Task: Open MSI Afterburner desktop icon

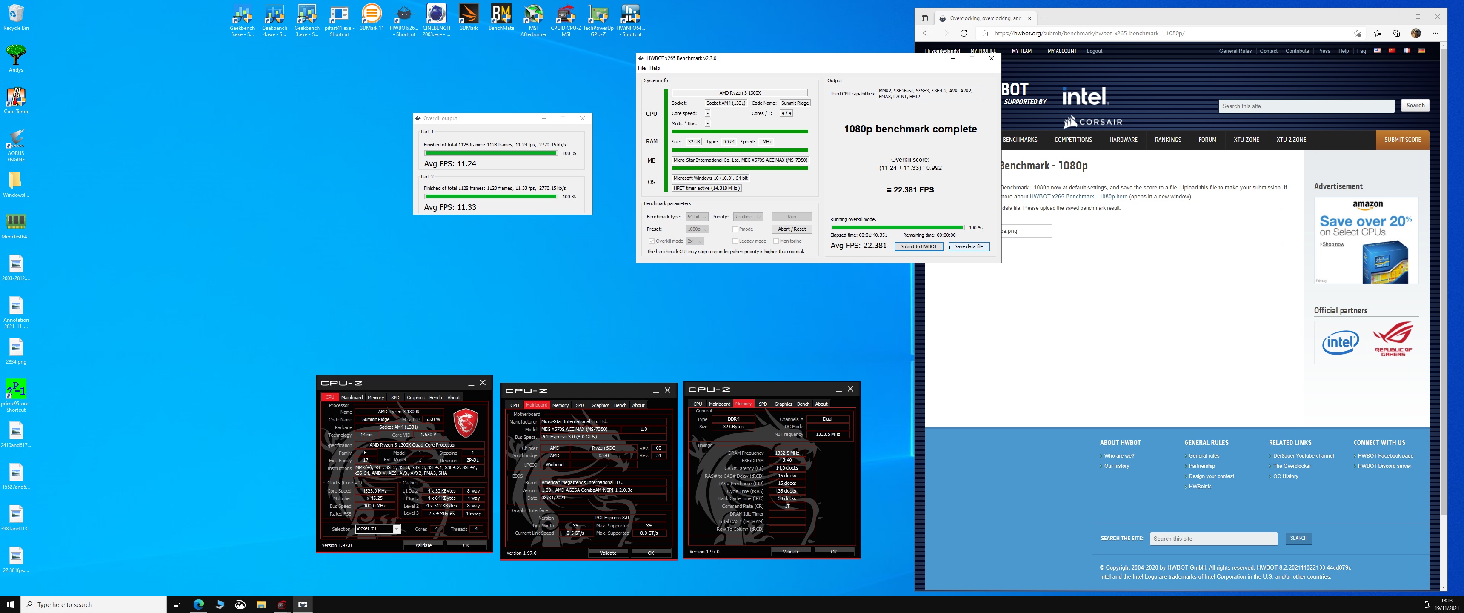Action: tap(533, 20)
